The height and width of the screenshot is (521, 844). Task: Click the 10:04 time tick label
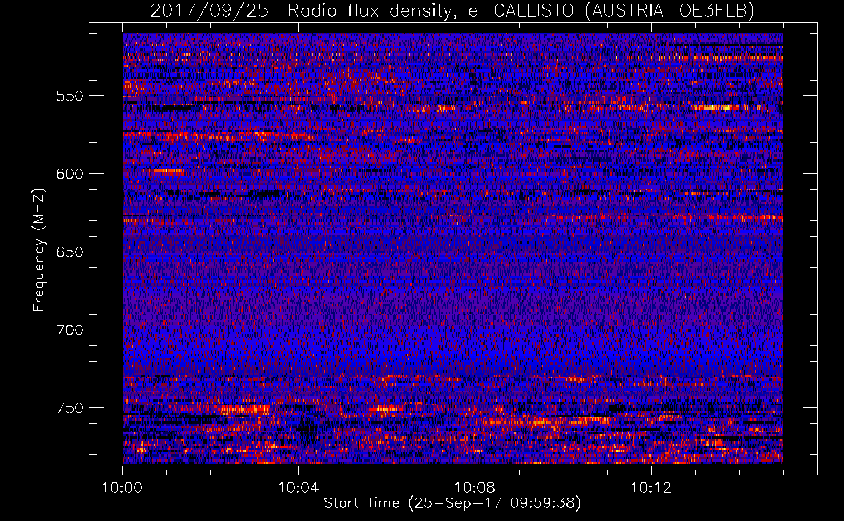[298, 488]
